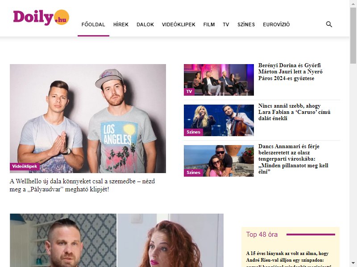The image size is (357, 267).
Task: Click the Színes tag on Dancs Annamari photo
Action: pos(193,173)
